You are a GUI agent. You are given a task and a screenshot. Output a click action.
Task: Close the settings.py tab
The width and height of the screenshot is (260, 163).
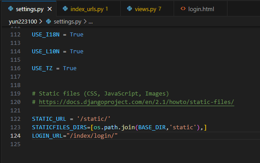click(49, 9)
